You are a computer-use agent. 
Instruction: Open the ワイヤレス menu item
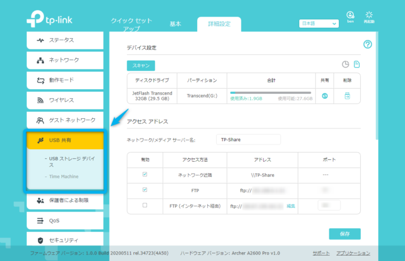65,100
